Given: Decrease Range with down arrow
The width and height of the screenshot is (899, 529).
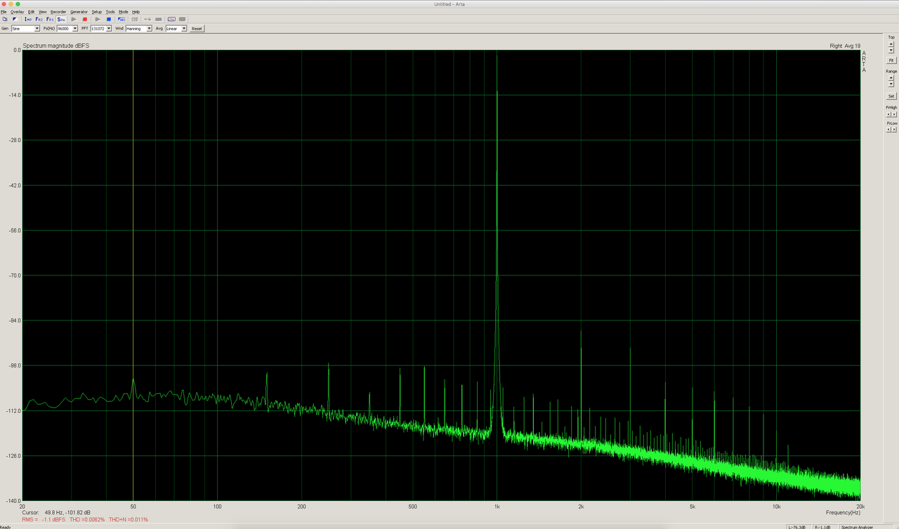Looking at the screenshot, I should [x=891, y=84].
